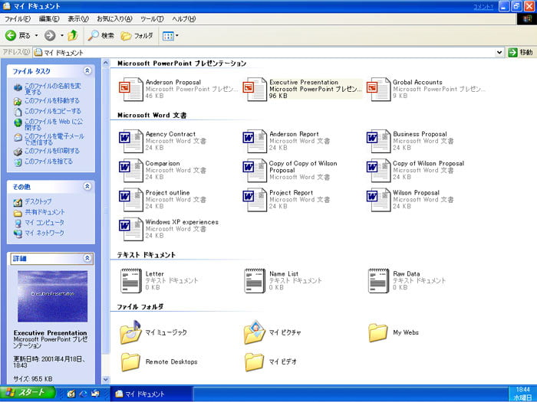Toggle the Folders (フォルダ) pane button

137,35
